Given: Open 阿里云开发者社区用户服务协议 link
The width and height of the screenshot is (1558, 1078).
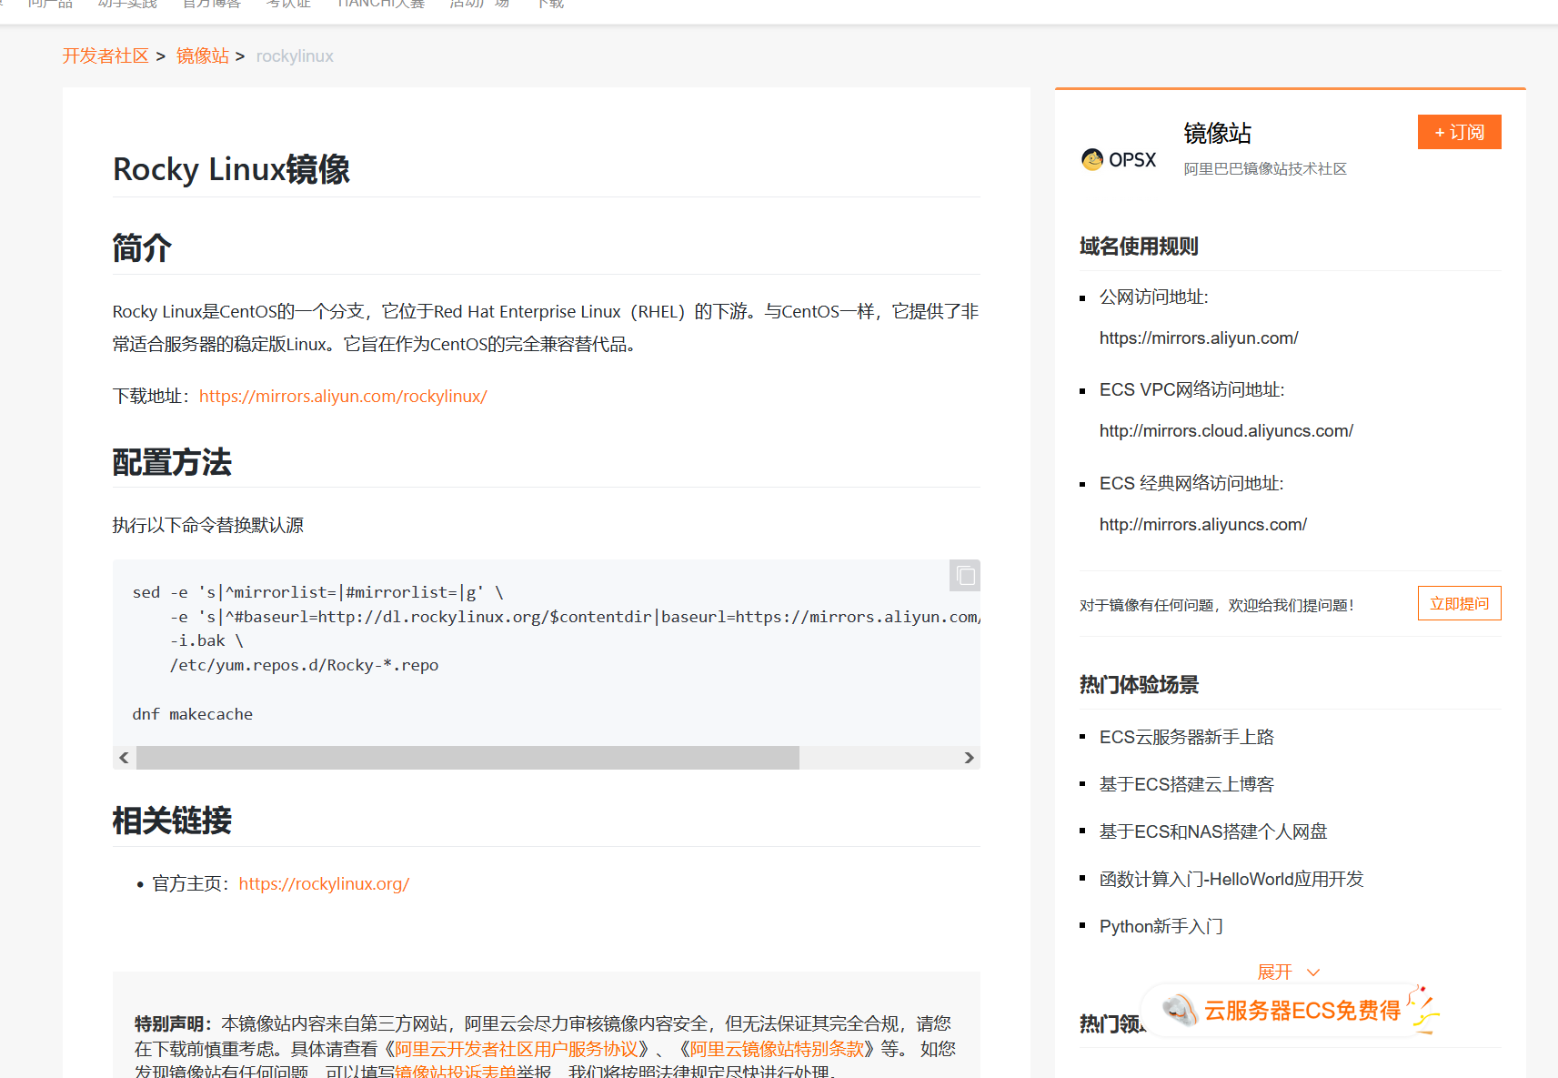Looking at the screenshot, I should pos(517,1049).
